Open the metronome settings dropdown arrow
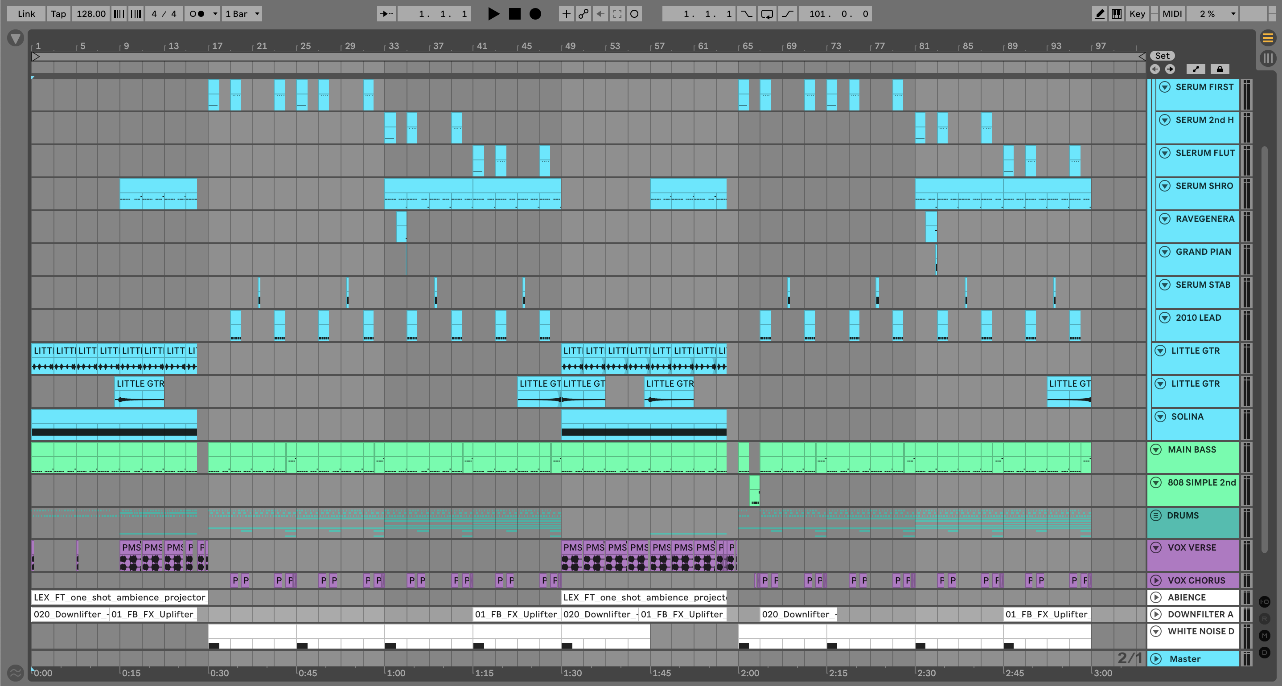Viewport: 1282px width, 686px height. pos(215,14)
